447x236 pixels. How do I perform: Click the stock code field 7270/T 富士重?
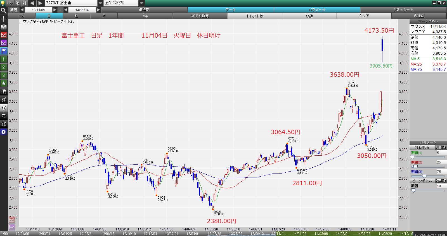point(71,3)
